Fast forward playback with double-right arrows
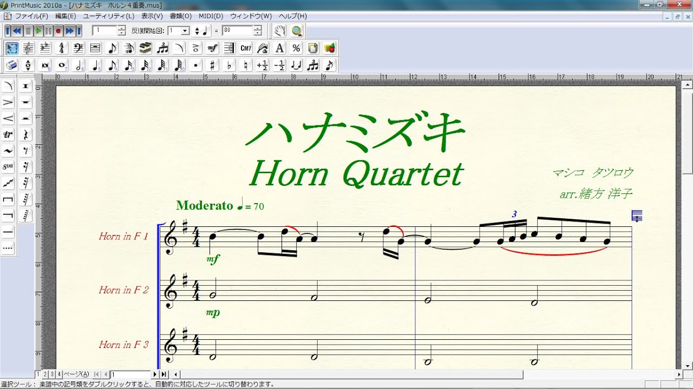Screen dimensions: 693x389 coord(69,31)
